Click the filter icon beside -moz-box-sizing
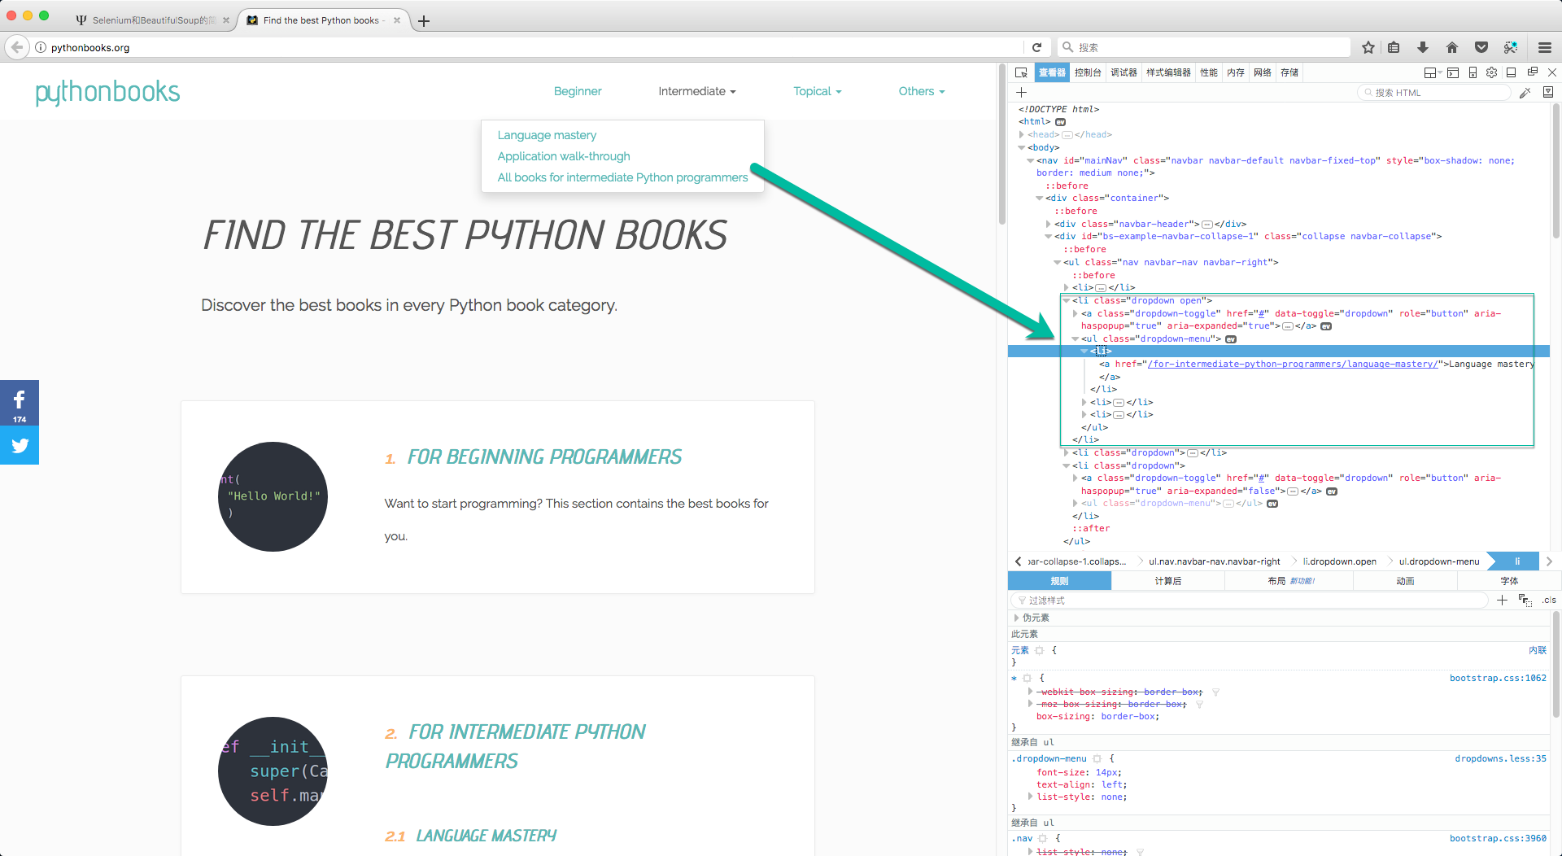The image size is (1562, 856). coord(1199,704)
